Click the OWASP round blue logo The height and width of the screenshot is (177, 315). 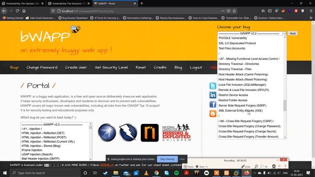pos(107,133)
